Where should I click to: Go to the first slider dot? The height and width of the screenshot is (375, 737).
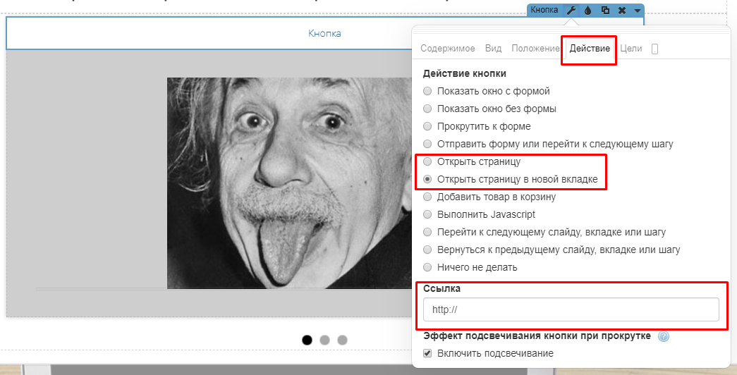click(307, 340)
